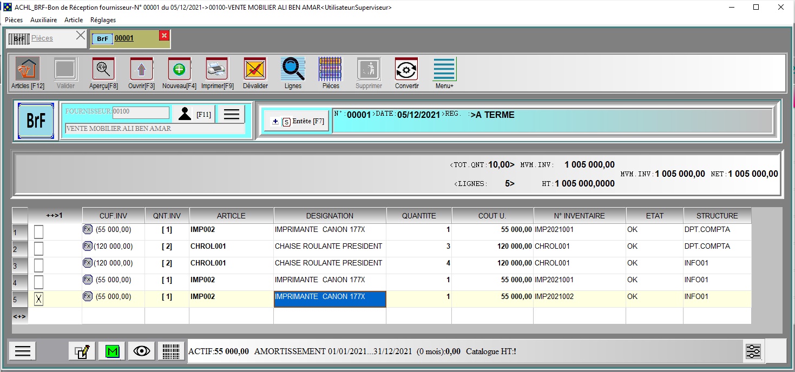
Task: Open the Auxiliaire menu
Action: coord(43,20)
